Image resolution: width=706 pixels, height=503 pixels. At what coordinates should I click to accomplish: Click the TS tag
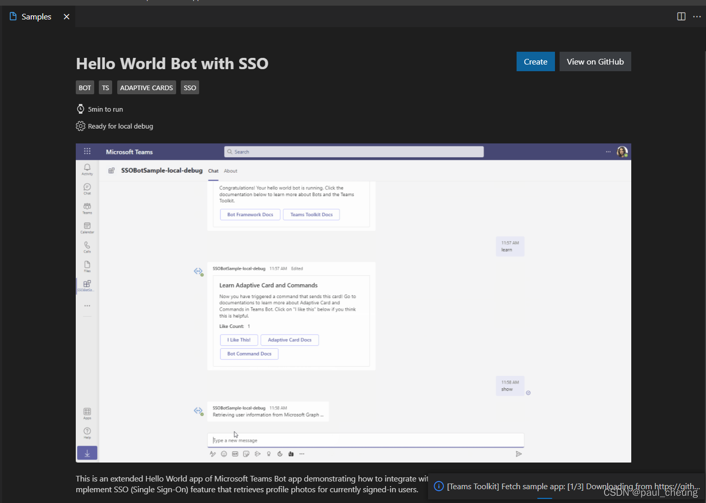coord(105,88)
